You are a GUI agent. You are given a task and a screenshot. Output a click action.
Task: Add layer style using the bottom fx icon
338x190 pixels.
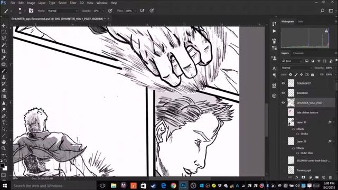coord(297,177)
